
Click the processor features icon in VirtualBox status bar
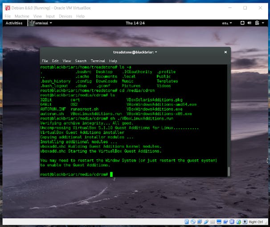(x=232, y=222)
